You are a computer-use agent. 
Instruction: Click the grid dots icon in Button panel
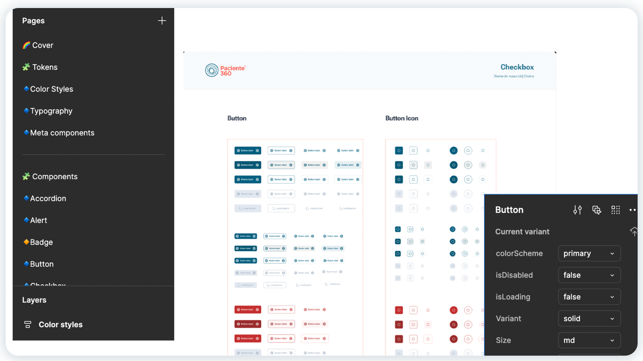tap(616, 210)
